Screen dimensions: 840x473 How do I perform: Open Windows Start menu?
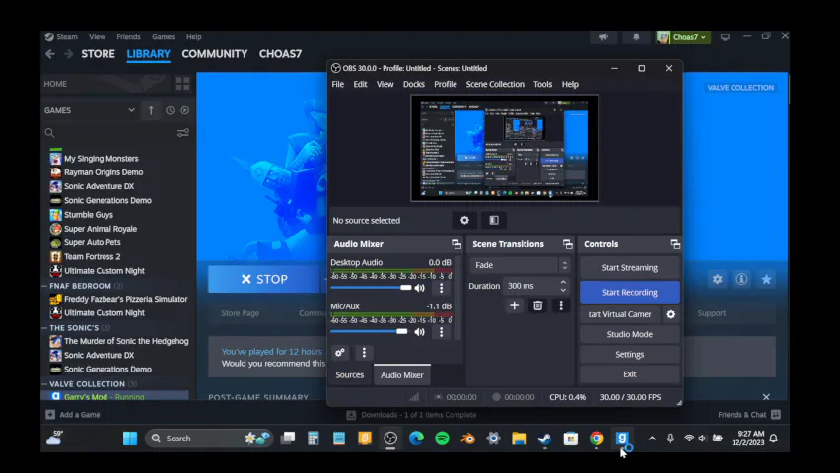130,439
